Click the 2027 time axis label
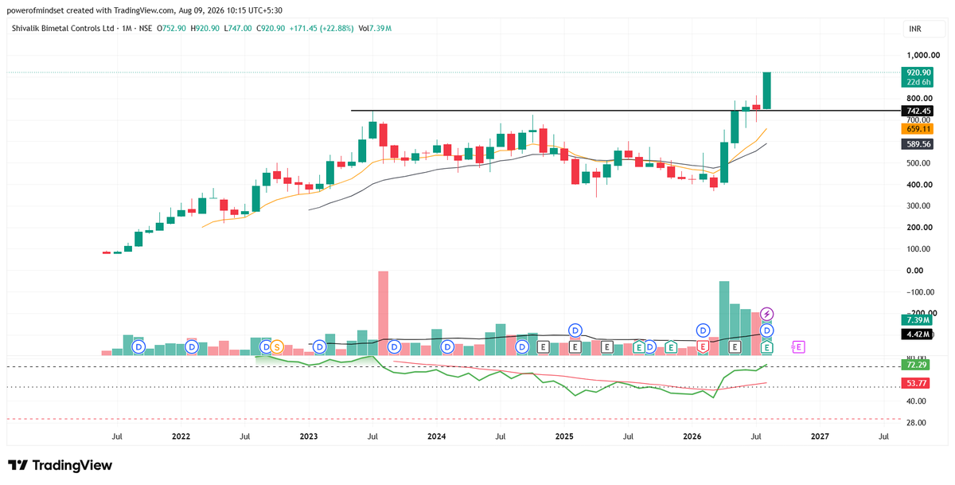 pyautogui.click(x=820, y=436)
